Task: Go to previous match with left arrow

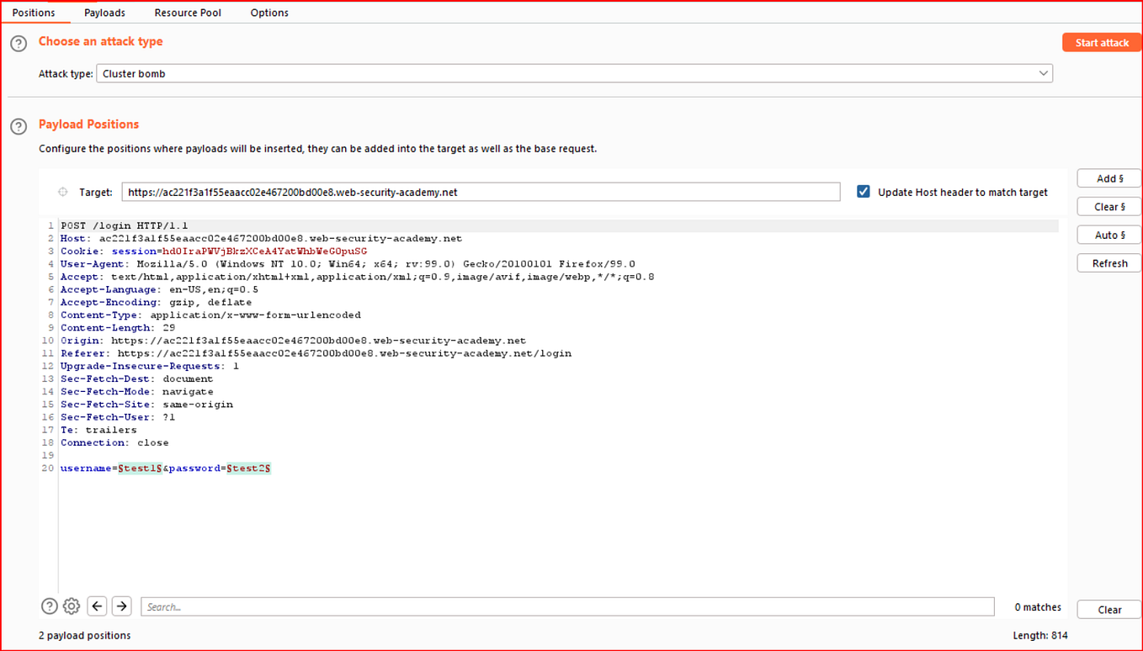Action: click(x=96, y=606)
